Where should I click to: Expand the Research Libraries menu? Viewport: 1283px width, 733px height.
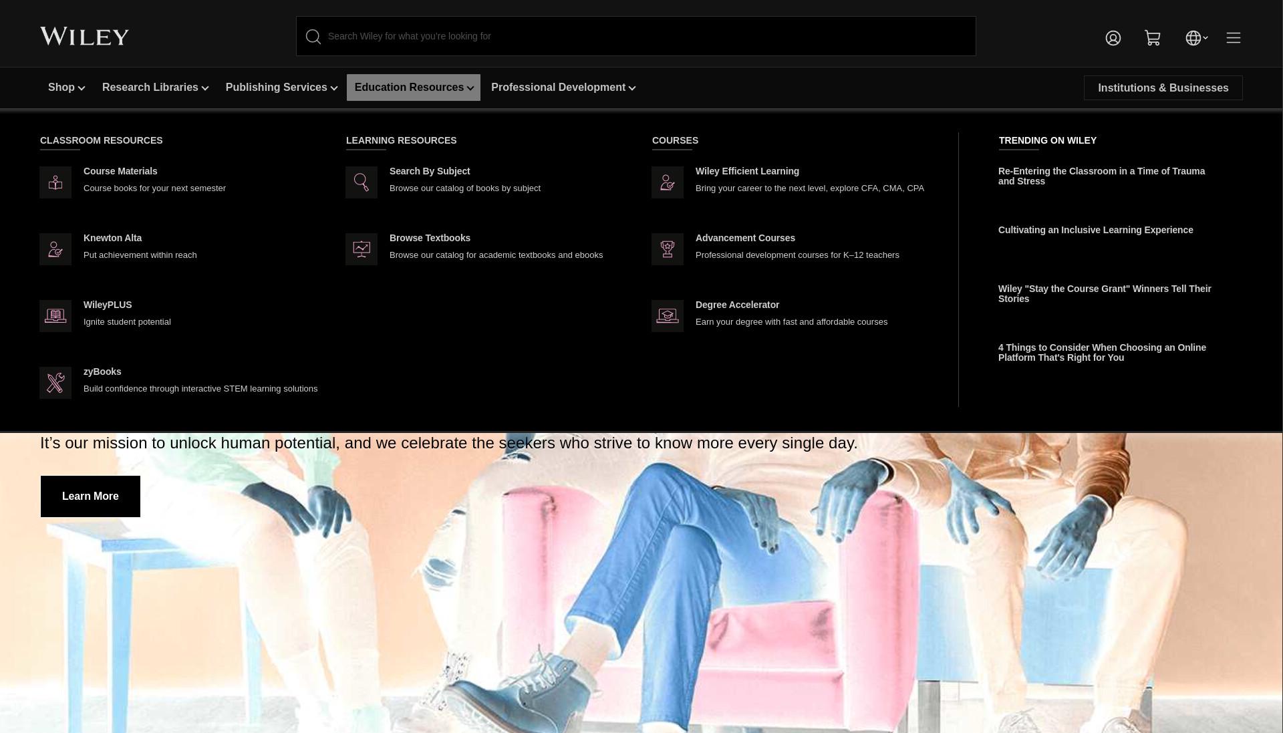[155, 88]
